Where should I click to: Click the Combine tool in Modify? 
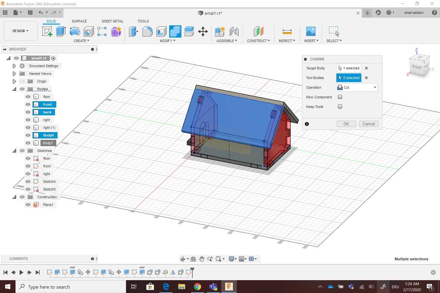175,31
